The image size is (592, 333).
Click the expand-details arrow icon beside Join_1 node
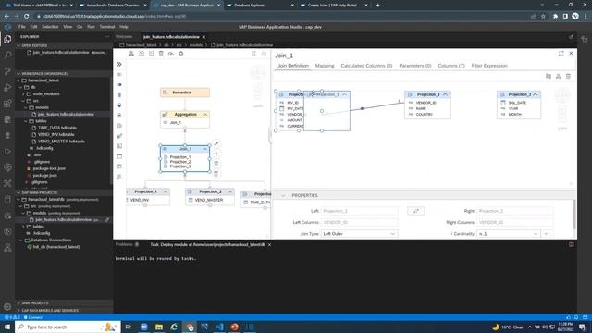[216, 143]
